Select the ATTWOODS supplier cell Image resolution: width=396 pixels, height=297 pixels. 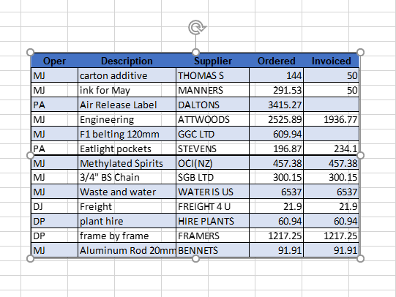tap(213, 119)
